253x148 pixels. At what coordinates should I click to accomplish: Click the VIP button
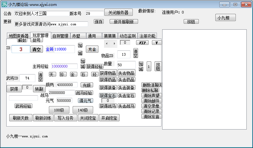coord(142,43)
